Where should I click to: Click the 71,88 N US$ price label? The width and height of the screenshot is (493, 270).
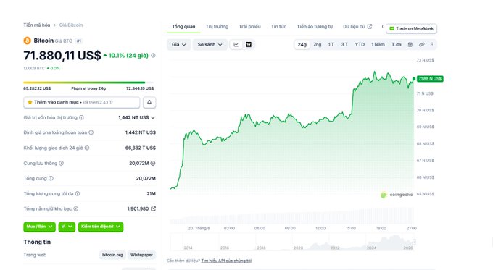pyautogui.click(x=430, y=79)
